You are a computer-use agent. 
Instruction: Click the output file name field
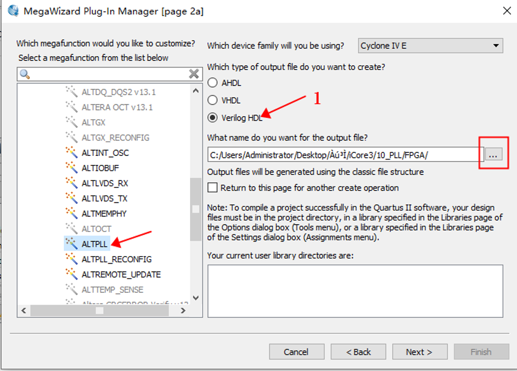[x=344, y=155]
